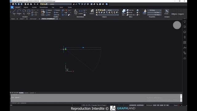This screenshot has width=197, height=111.
Task: Open the cloud side panel icon
Action: click(185, 58)
